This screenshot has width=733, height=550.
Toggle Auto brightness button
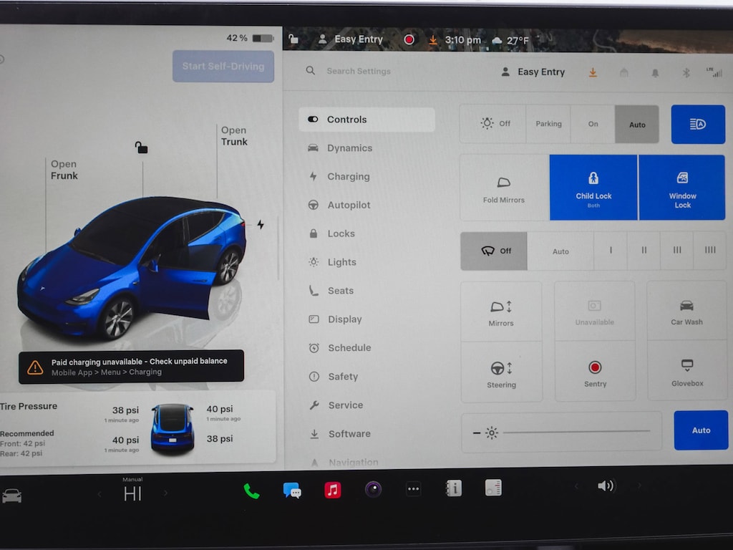701,430
